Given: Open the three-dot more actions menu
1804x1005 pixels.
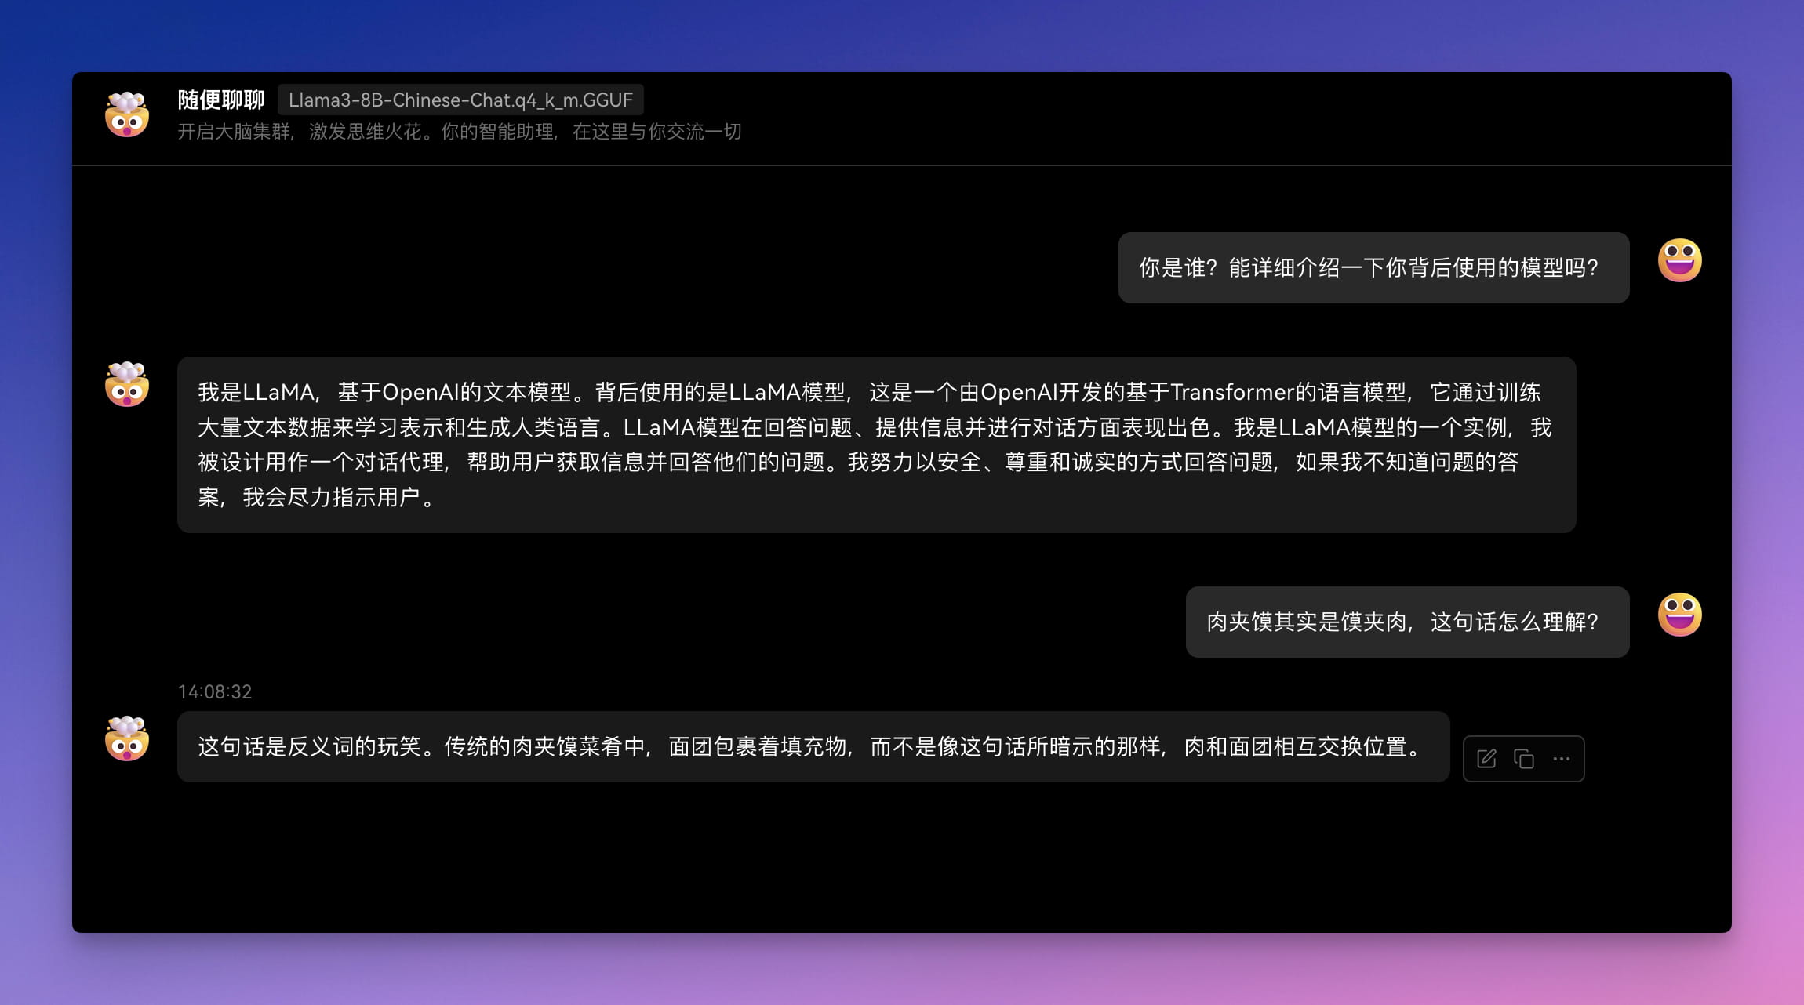Looking at the screenshot, I should pos(1562,759).
